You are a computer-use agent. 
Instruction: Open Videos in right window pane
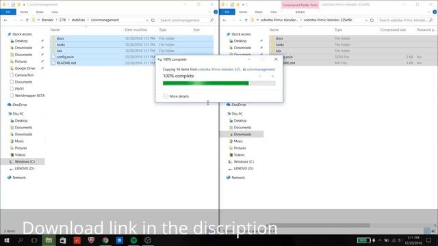pos(239,155)
